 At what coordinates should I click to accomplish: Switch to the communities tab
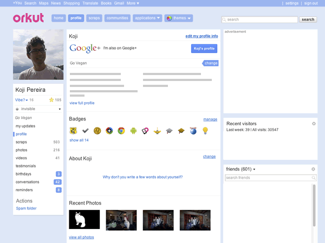click(x=118, y=18)
